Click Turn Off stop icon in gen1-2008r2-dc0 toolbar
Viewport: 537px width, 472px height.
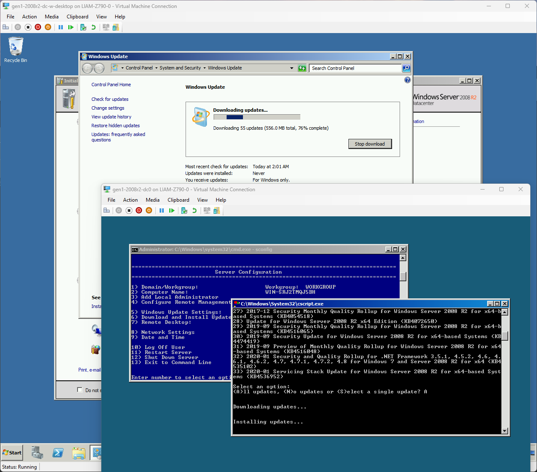click(x=129, y=210)
